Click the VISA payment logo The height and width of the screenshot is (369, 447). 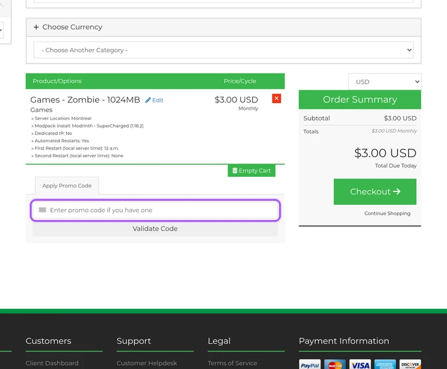pyautogui.click(x=360, y=364)
